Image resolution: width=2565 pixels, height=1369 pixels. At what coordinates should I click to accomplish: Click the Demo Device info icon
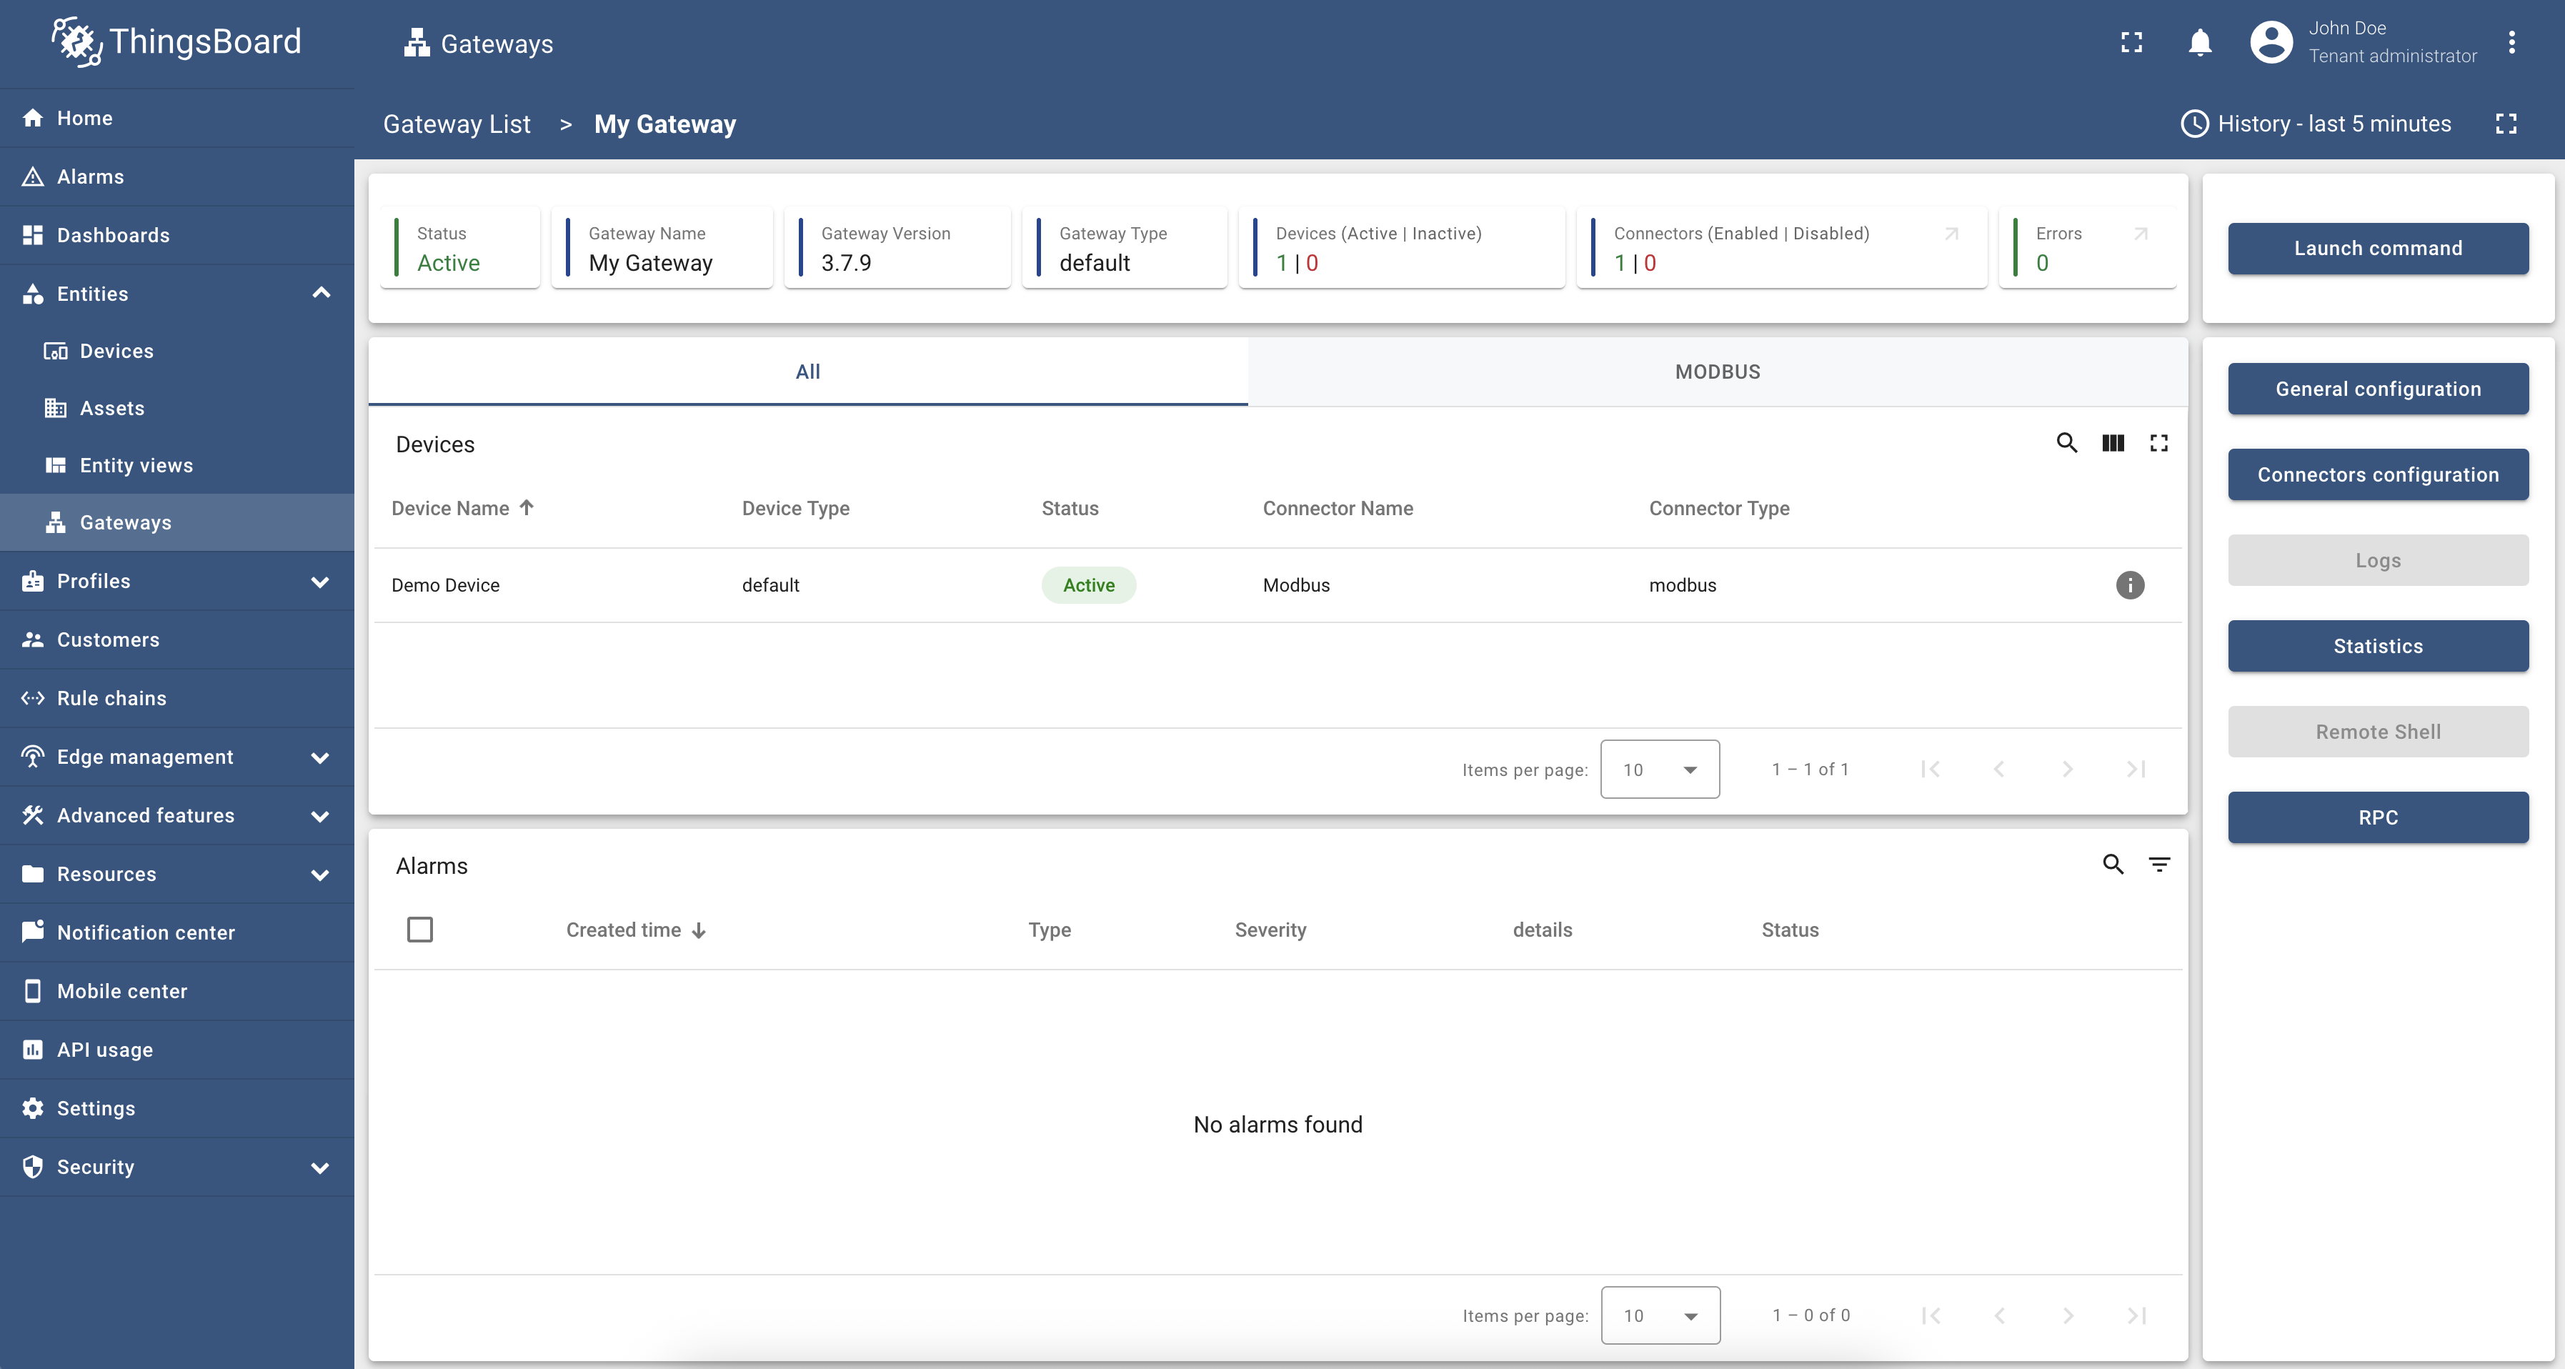(x=2129, y=585)
